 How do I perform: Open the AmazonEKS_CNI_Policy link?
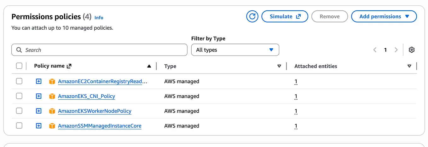coord(87,96)
